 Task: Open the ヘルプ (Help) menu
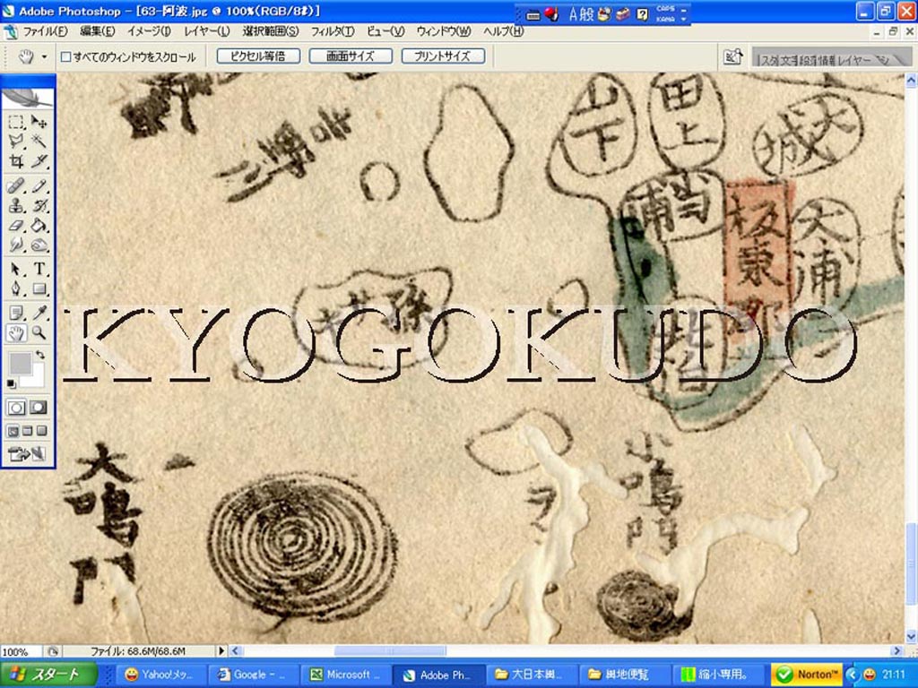point(503,31)
